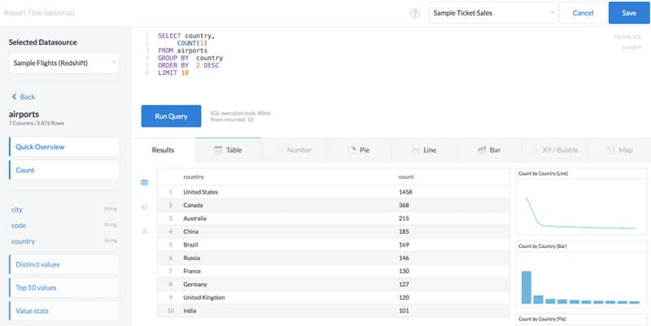The width and height of the screenshot is (651, 326).
Task: Click the Pie tab chart icon
Action: coord(352,150)
